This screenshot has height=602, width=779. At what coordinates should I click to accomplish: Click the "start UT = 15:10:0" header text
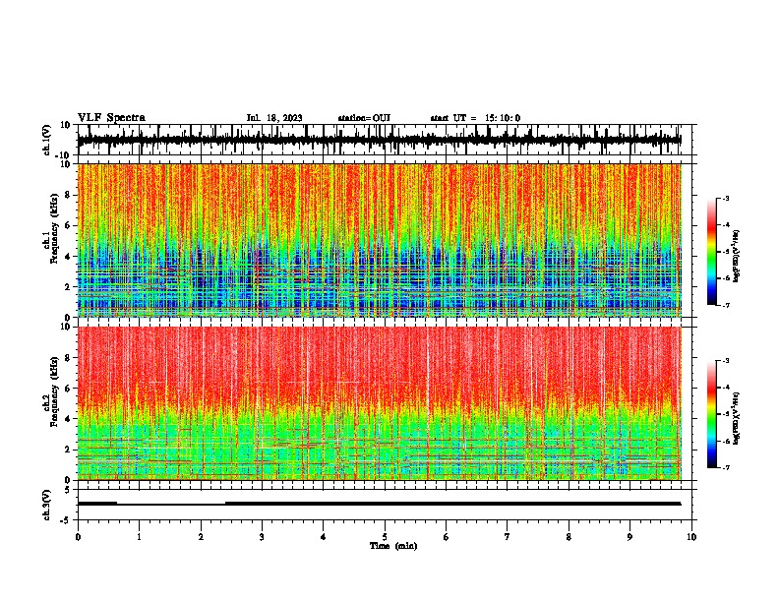point(475,118)
